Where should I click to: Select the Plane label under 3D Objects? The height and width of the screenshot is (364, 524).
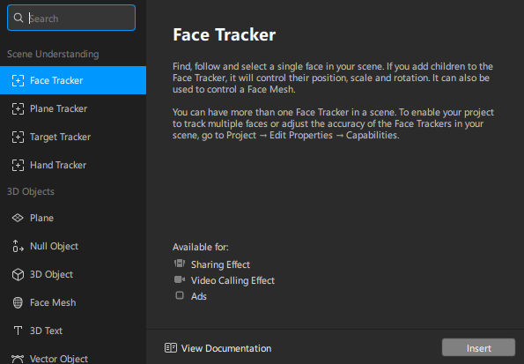tap(41, 218)
